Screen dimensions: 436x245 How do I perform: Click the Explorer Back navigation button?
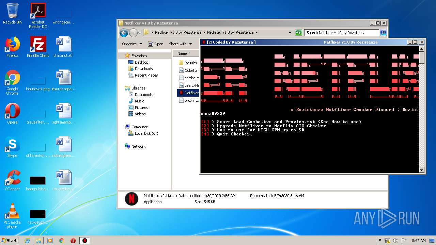coord(124,33)
